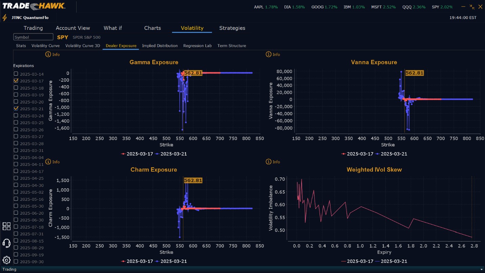Switch to the Strategies tab

click(x=232, y=28)
